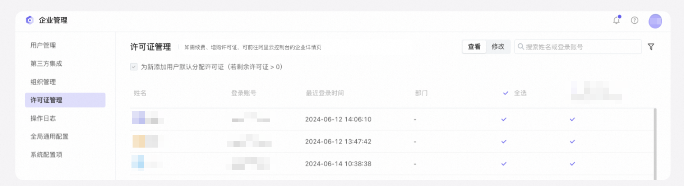The width and height of the screenshot is (684, 186).
Task: Toggle last column checkmark for 10:38:38 row
Action: pos(572,164)
